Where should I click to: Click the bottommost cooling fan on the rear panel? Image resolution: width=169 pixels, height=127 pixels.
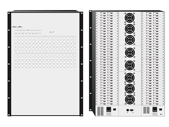[x=130, y=99]
